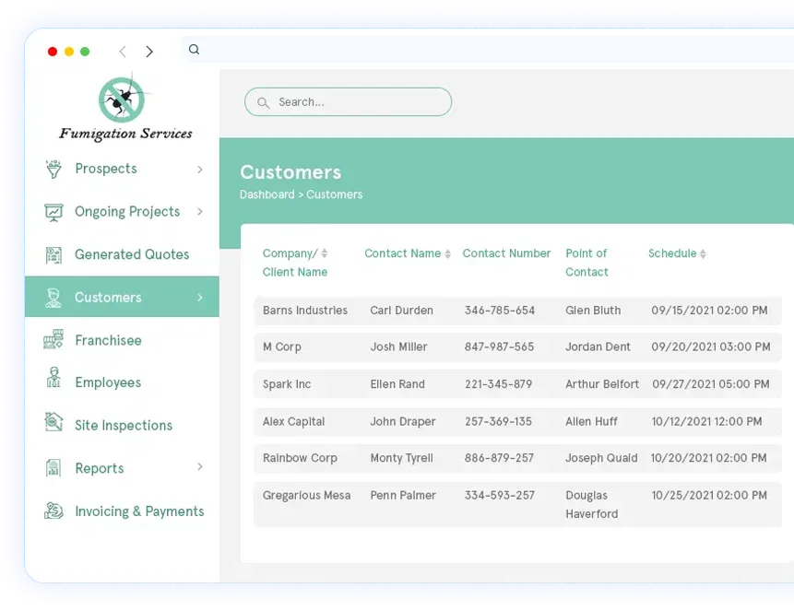
Task: Click the Fumigation Services bug logo
Action: pyautogui.click(x=123, y=99)
